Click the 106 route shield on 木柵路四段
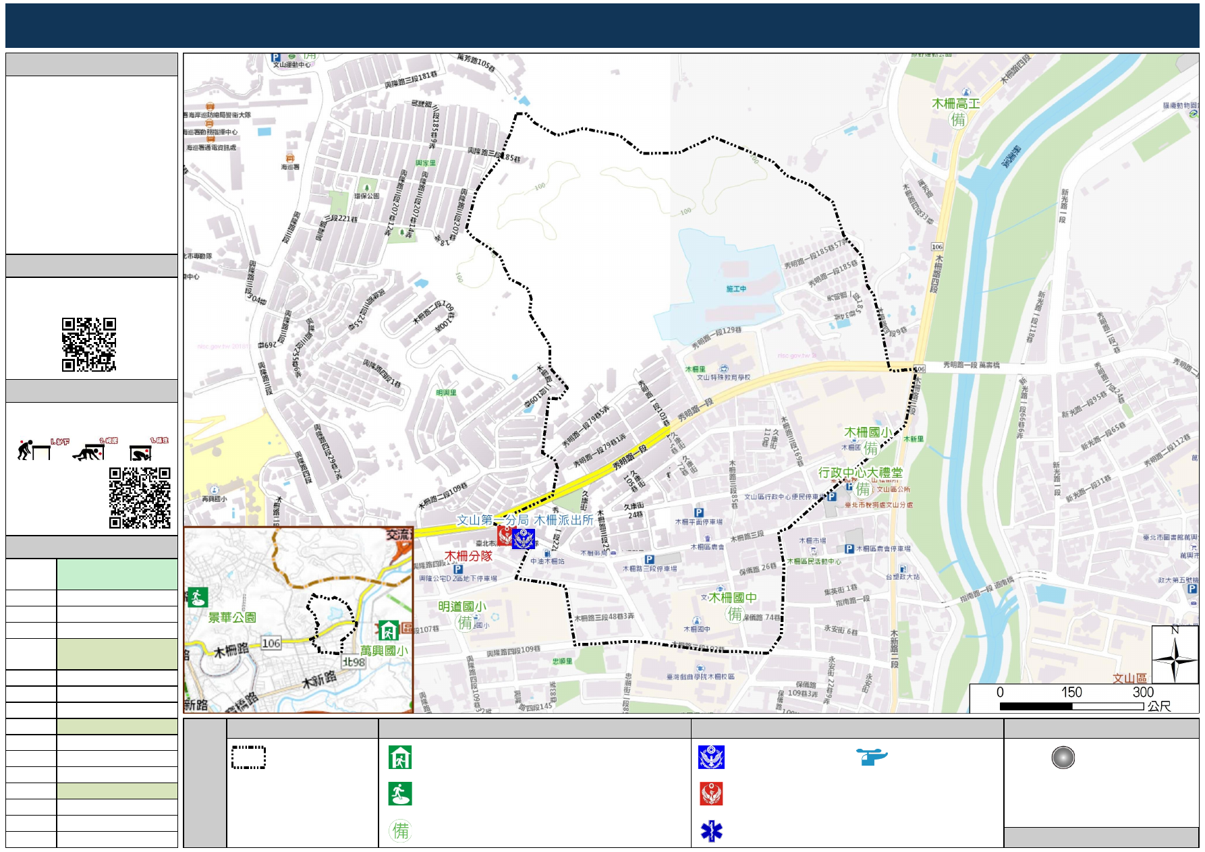1205x852 pixels. [x=937, y=247]
